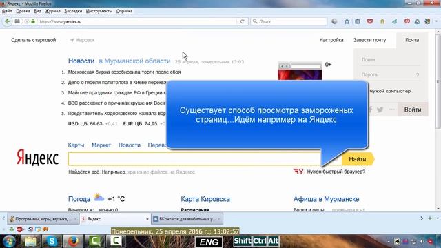Image resolution: width=441 pixels, height=248 pixels.
Task: Open the Журнал menu
Action: [x=52, y=11]
